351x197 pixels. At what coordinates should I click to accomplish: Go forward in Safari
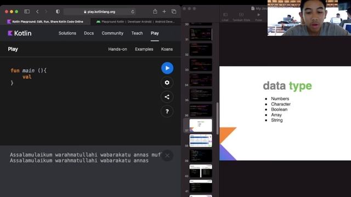pos(46,11)
